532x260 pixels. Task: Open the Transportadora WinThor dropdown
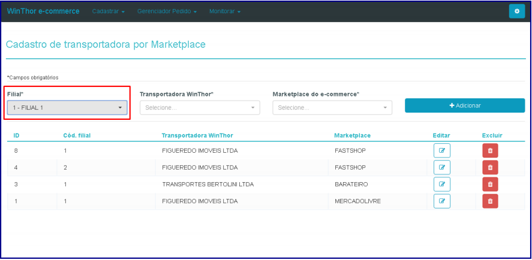tap(200, 107)
